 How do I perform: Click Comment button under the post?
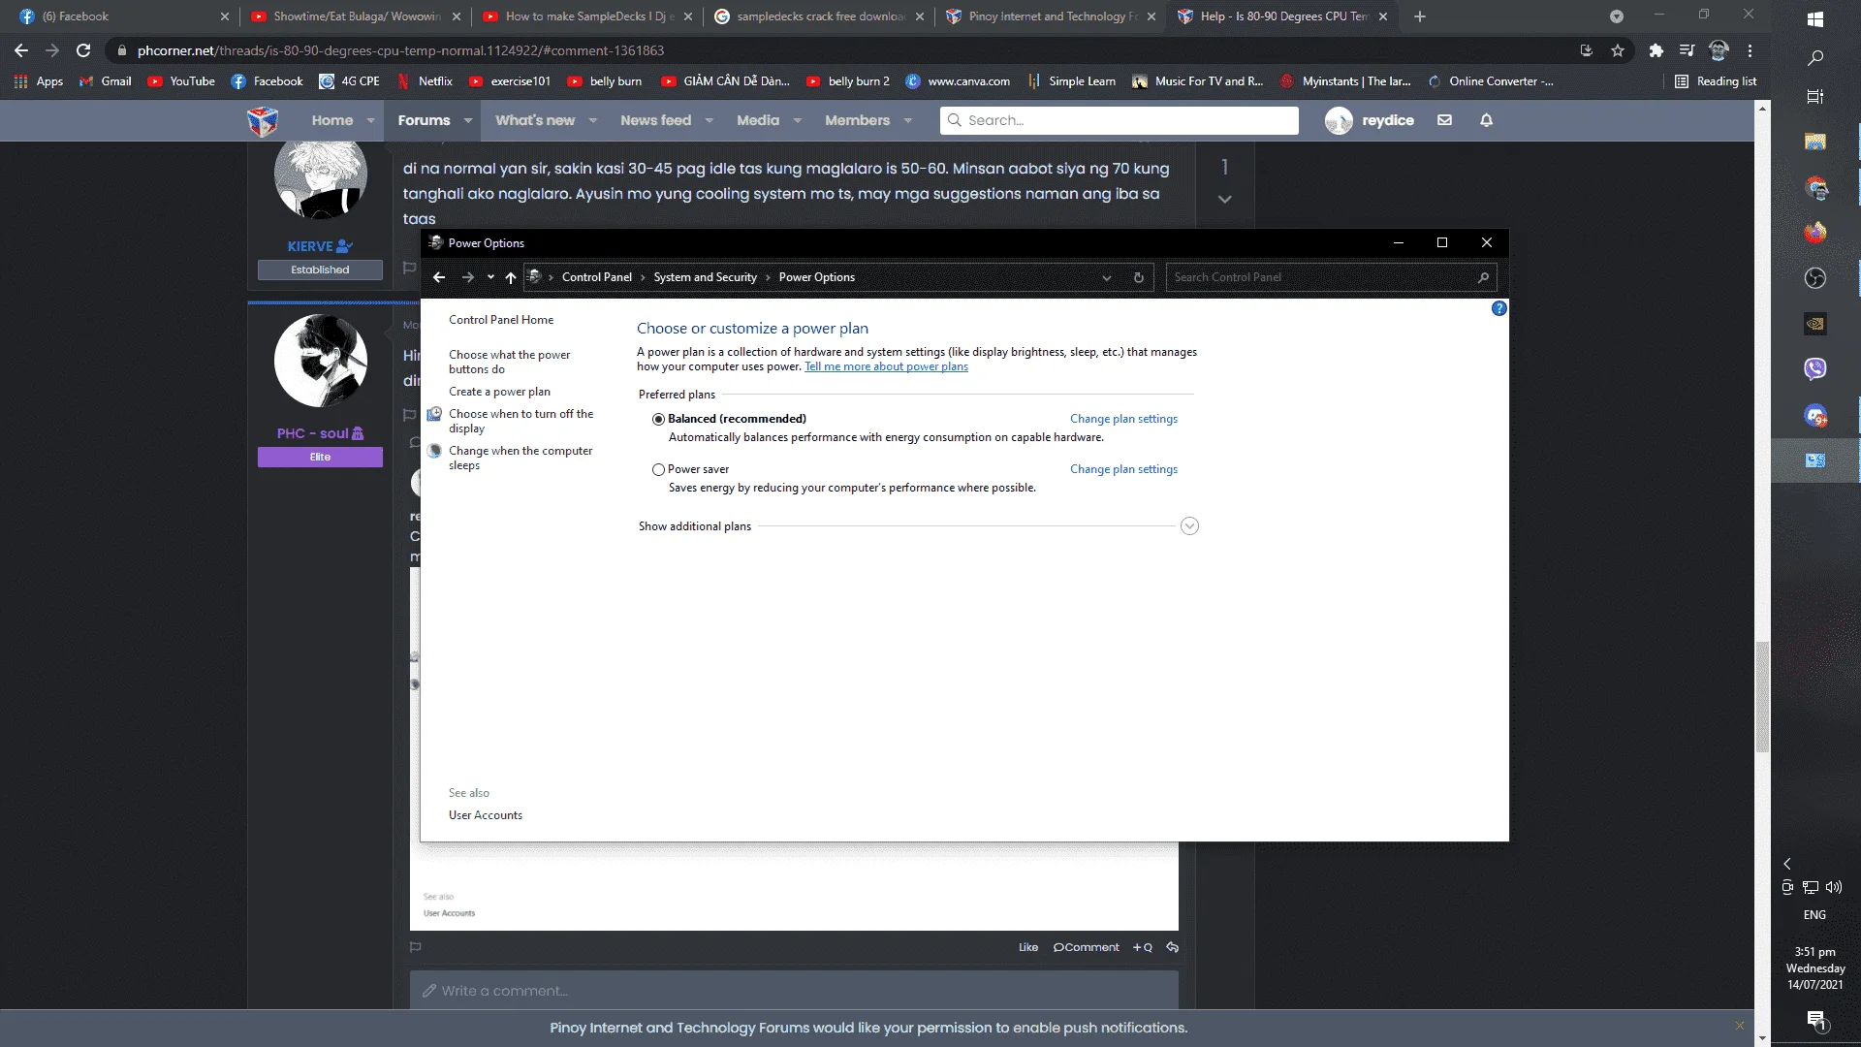tap(1086, 947)
